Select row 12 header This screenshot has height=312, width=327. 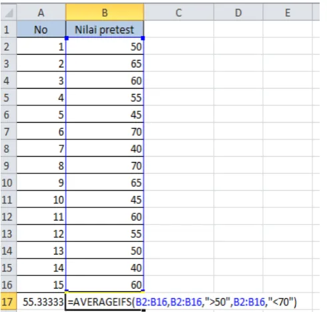tap(9, 216)
